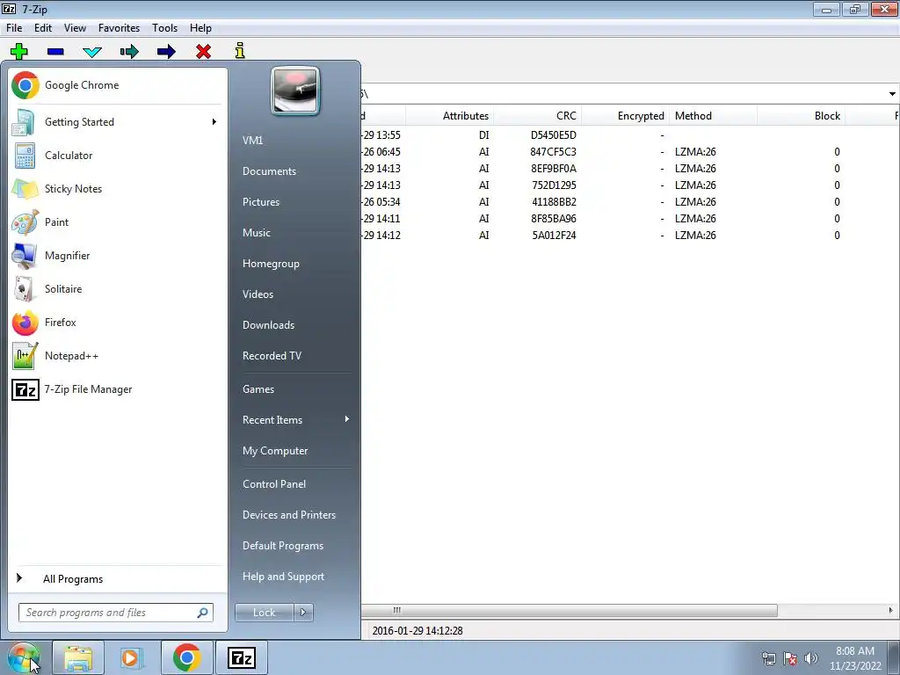Screen dimensions: 900x675
Task: Select row with CRC 5A012F24
Action: click(x=630, y=236)
